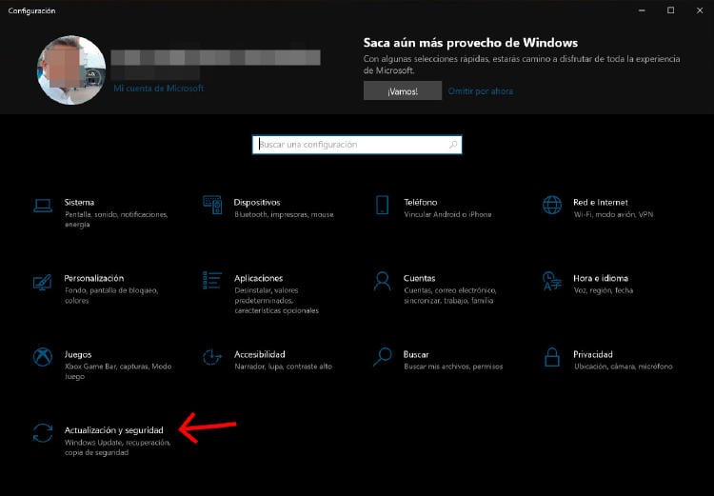This screenshot has height=496, width=714.
Task: Open the Privacidad padlock icon
Action: pos(551,357)
